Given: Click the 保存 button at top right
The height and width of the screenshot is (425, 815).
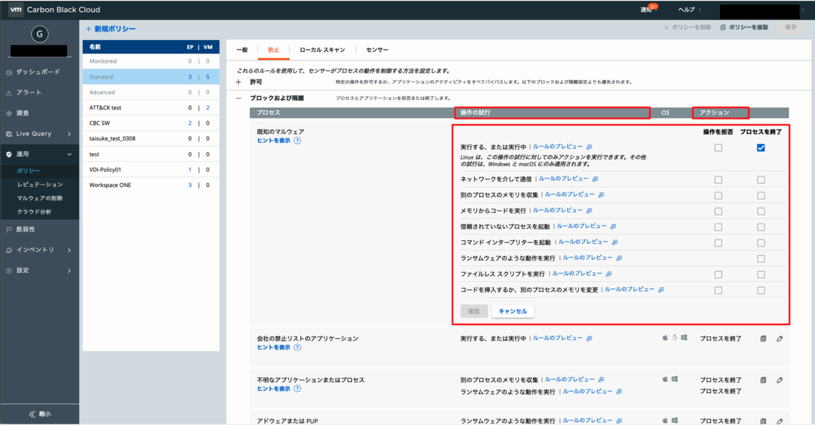Looking at the screenshot, I should click(791, 27).
